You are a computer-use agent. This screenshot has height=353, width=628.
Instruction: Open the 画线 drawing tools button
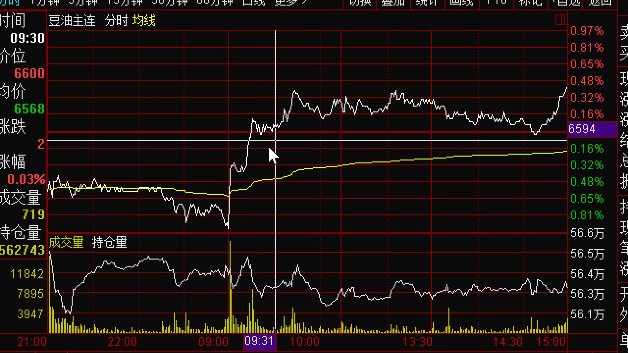[462, 3]
